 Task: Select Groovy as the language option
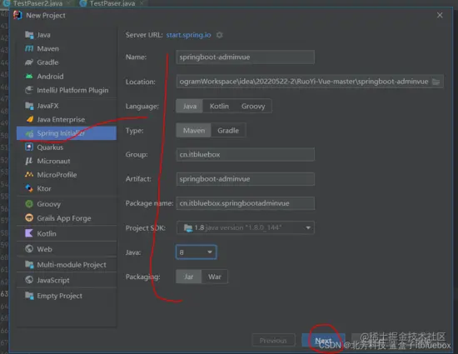pos(253,106)
